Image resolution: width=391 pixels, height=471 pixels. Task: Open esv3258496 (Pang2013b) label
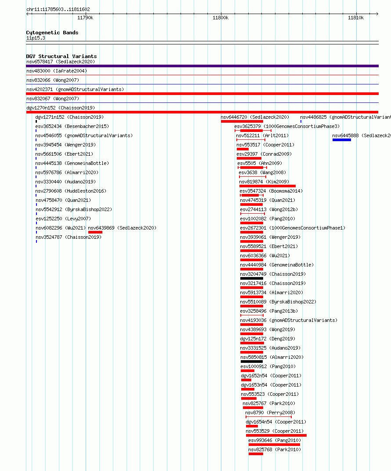[x=269, y=311]
